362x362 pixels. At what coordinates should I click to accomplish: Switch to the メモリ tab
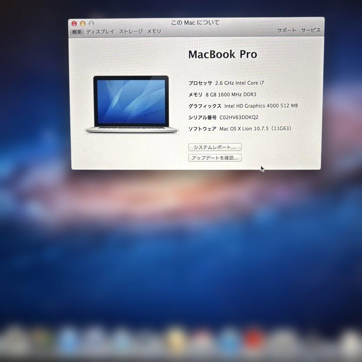pyautogui.click(x=154, y=31)
